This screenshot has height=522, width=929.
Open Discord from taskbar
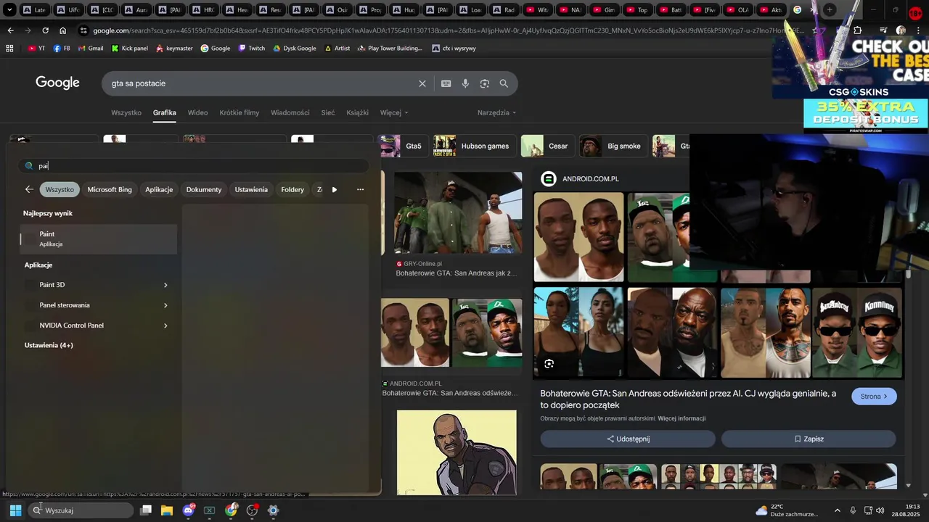pyautogui.click(x=189, y=510)
